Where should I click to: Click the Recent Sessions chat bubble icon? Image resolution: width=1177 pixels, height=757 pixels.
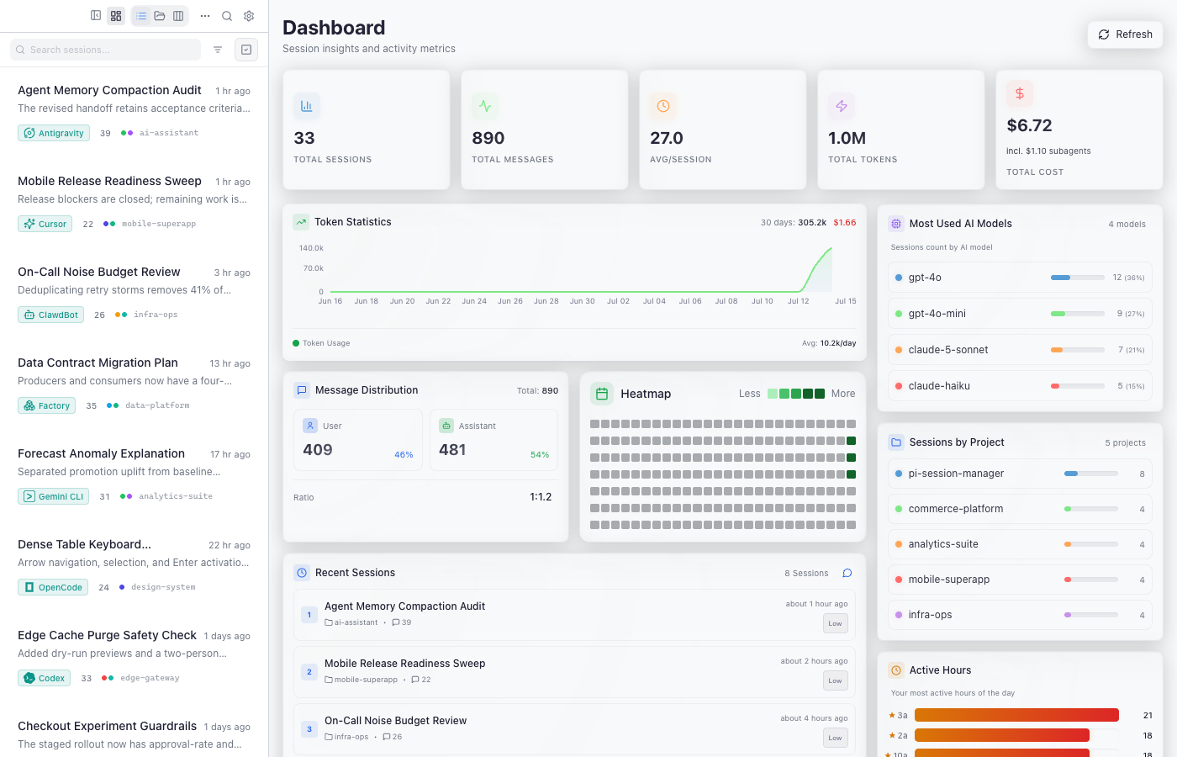[x=847, y=573]
